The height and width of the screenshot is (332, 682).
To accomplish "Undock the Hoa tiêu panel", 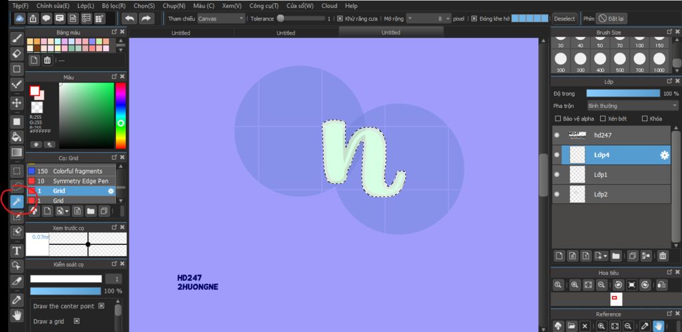I will 669,273.
